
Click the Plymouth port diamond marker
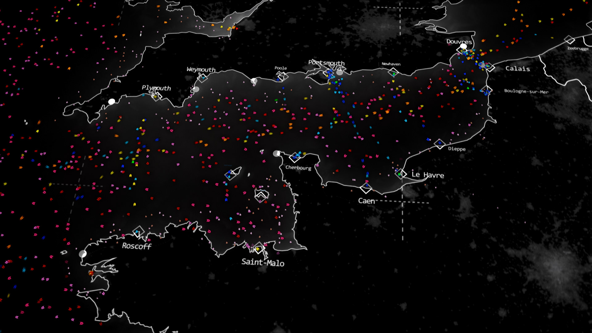[x=157, y=96]
